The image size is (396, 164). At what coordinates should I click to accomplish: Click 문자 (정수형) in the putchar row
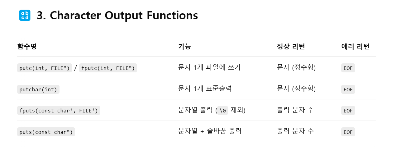pyautogui.click(x=296, y=89)
